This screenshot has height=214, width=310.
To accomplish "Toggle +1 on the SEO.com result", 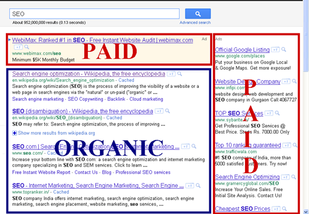I will (185, 147).
